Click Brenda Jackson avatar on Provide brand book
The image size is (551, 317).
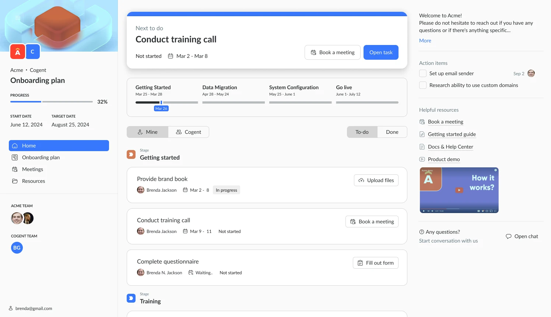pos(141,190)
